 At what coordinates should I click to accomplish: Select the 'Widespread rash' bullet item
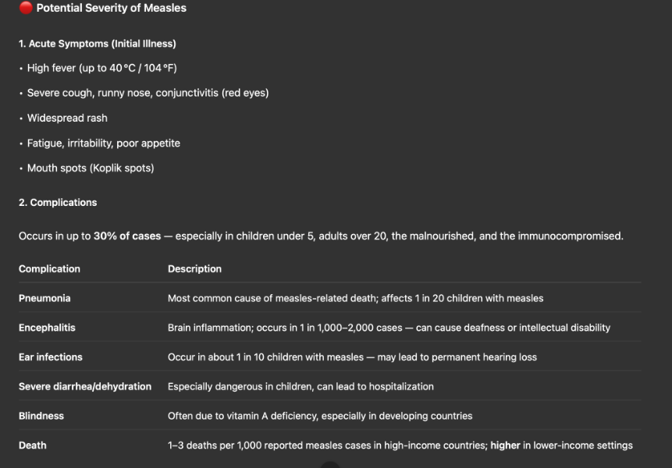[x=67, y=118]
